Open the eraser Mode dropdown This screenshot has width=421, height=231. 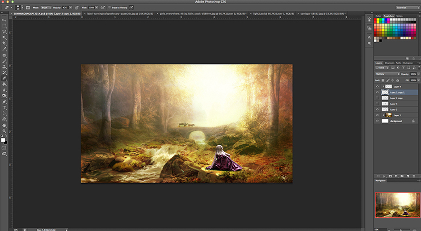click(46, 8)
